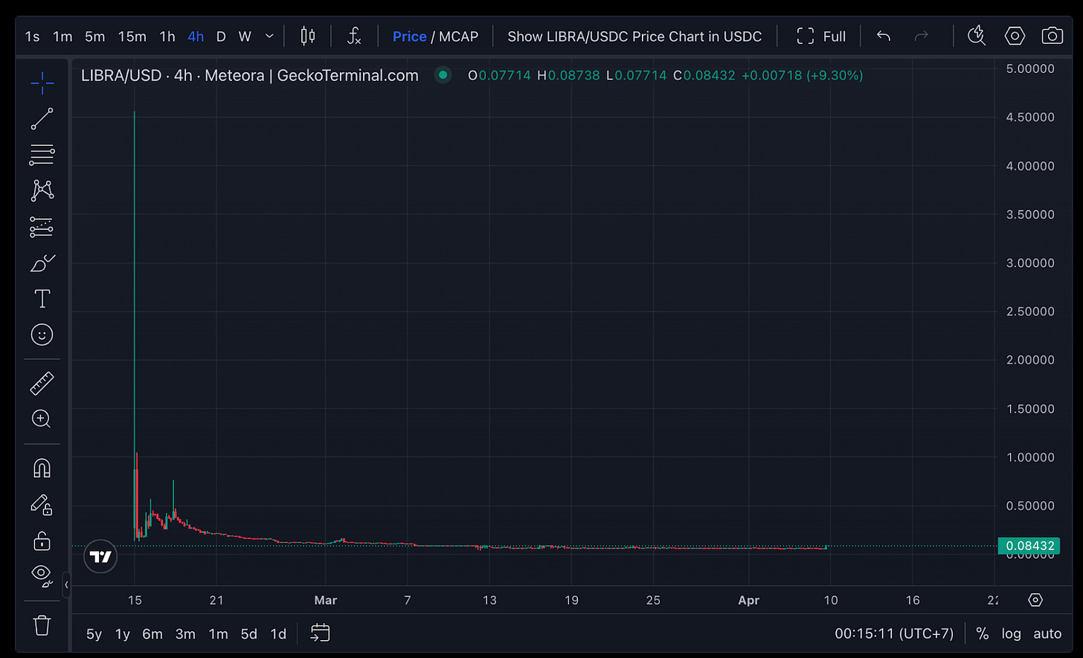Screen dimensions: 1083x658
Task: Select the brush drawing tool
Action: [x=42, y=262]
